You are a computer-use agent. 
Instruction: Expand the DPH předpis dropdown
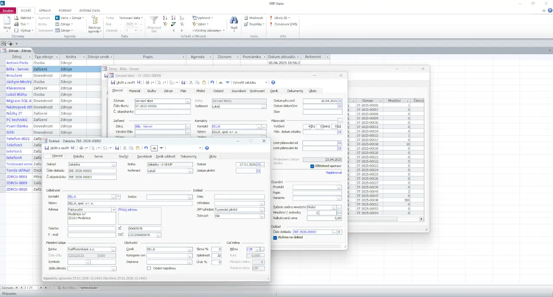click(262, 210)
